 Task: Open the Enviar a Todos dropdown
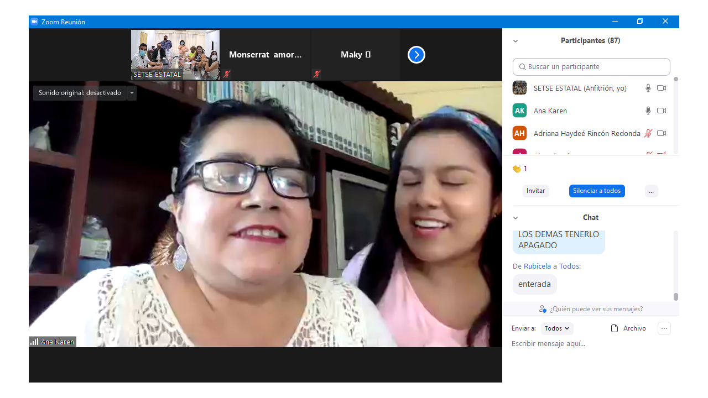pyautogui.click(x=557, y=328)
